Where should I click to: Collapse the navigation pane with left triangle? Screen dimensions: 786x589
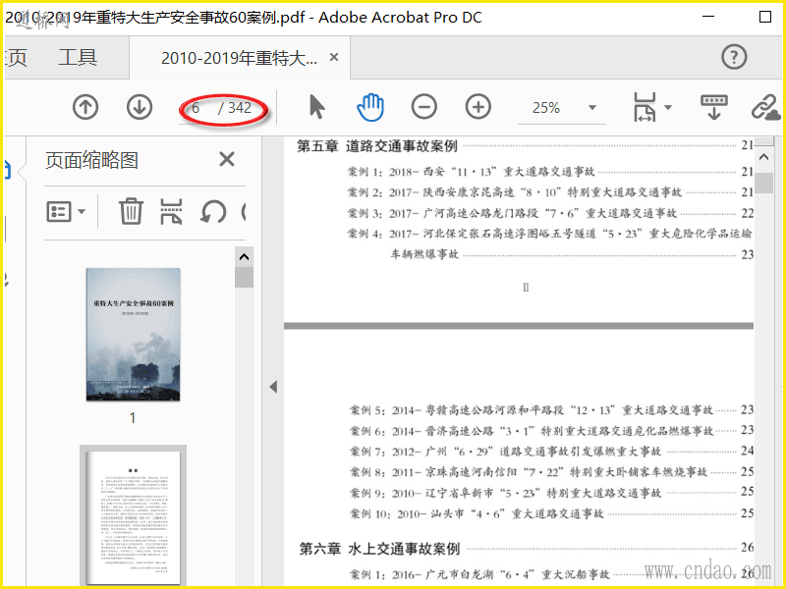(273, 387)
